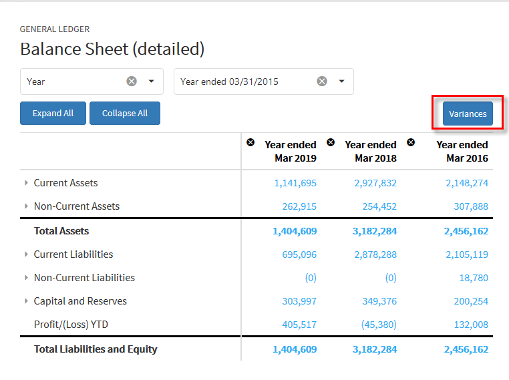Click the Collapse All button
Viewport: 509px width, 380px height.
(125, 114)
